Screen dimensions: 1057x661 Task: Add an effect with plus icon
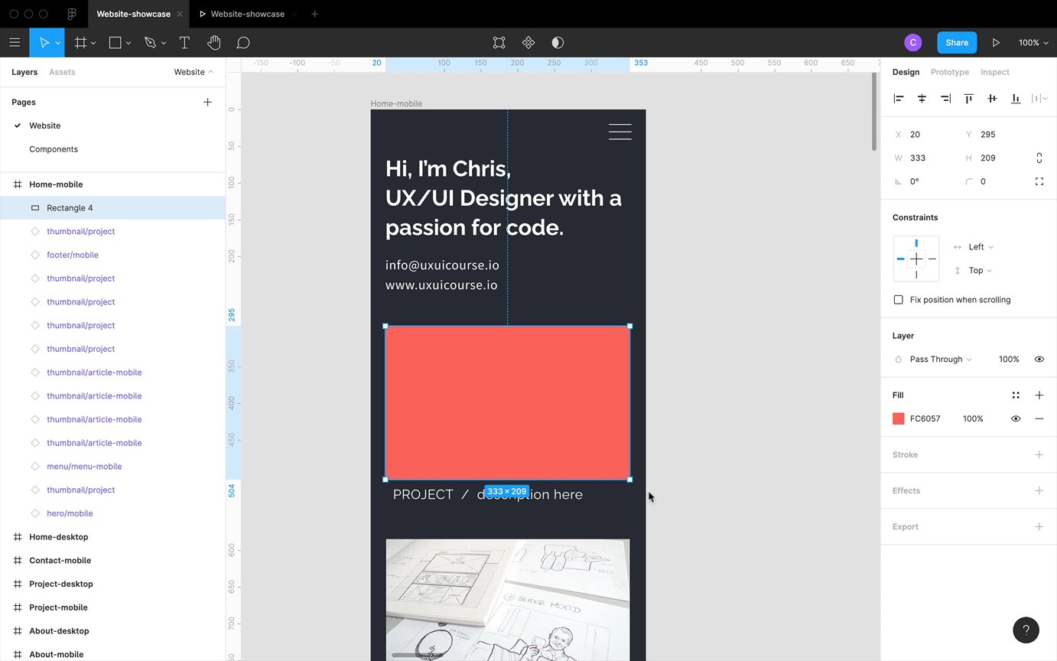pos(1039,490)
